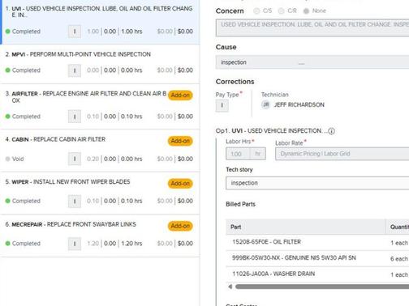Image resolution: width=409 pixels, height=306 pixels.
Task: Click the JR technician avatar icon
Action: click(266, 104)
